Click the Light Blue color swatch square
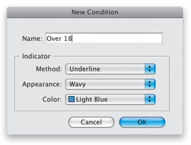Viewport: 191px width, 145px height. point(71,99)
